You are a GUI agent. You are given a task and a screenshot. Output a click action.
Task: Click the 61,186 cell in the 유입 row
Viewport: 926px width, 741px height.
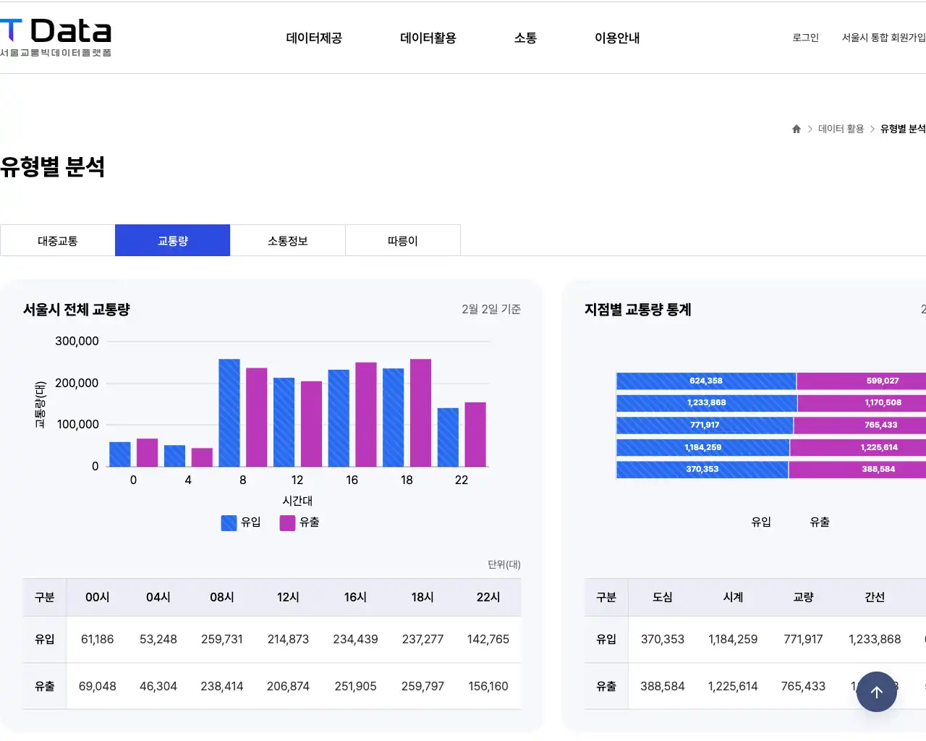(98, 639)
